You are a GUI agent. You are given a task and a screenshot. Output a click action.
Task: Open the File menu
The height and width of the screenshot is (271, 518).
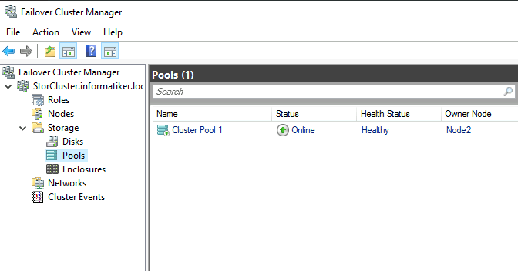pyautogui.click(x=13, y=32)
